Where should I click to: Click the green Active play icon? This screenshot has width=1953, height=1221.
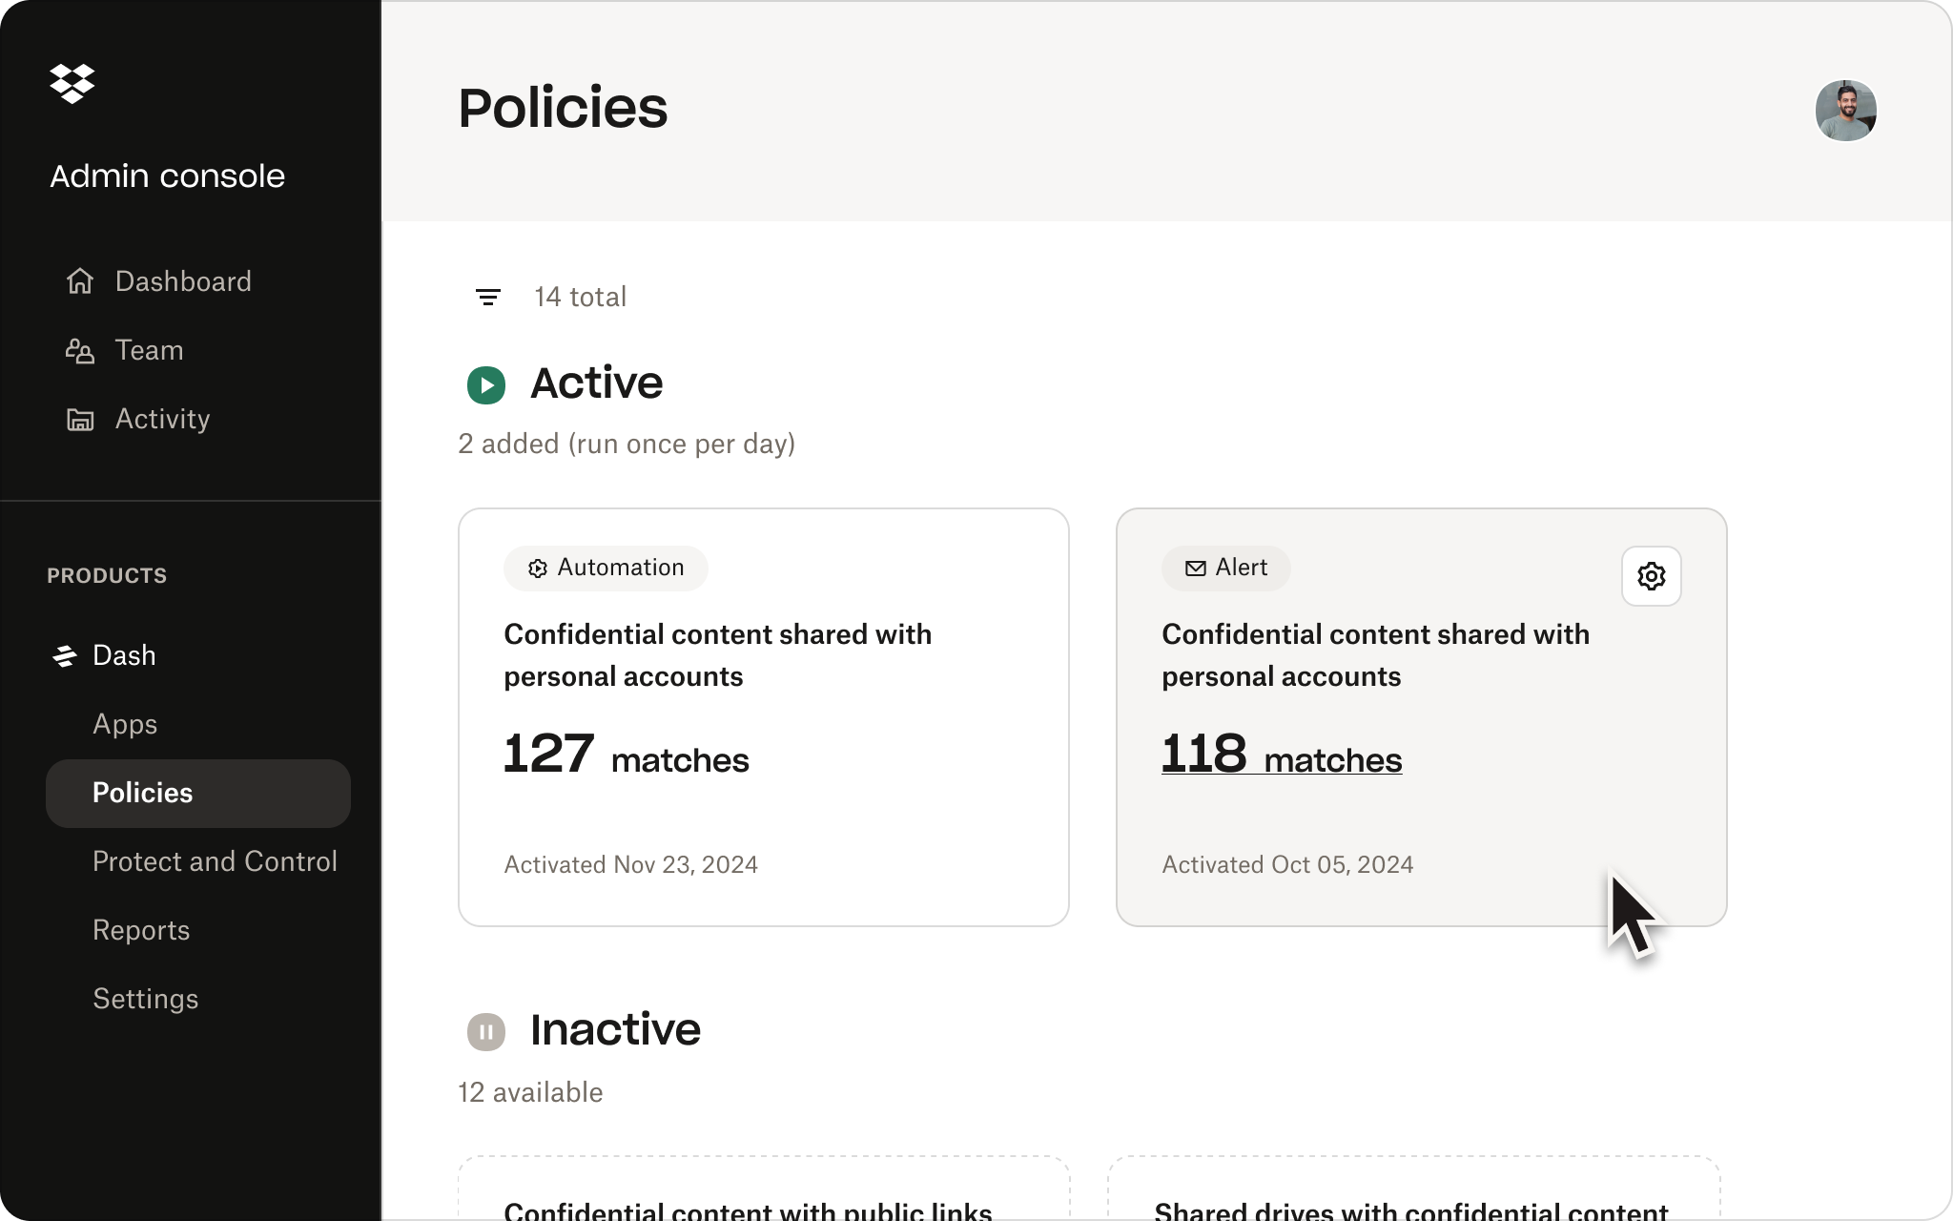point(486,385)
